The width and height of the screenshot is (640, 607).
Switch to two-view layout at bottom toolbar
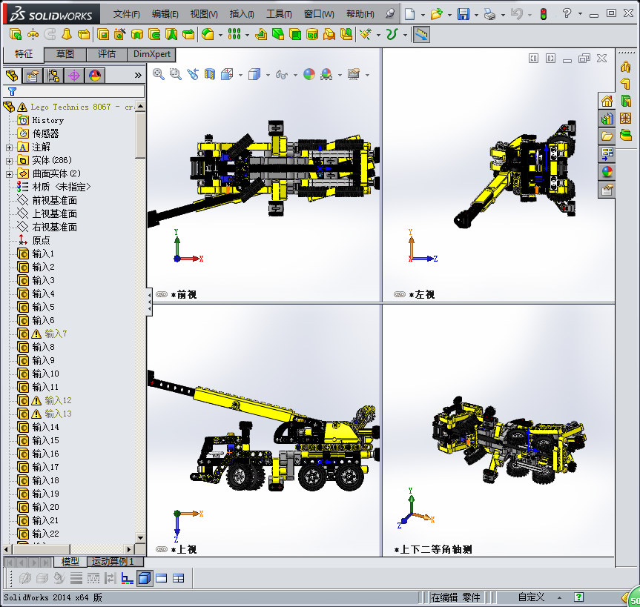(x=161, y=578)
